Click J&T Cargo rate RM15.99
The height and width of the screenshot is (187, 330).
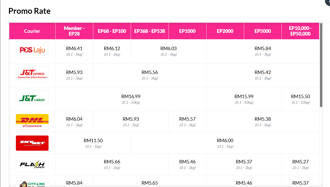point(244,97)
